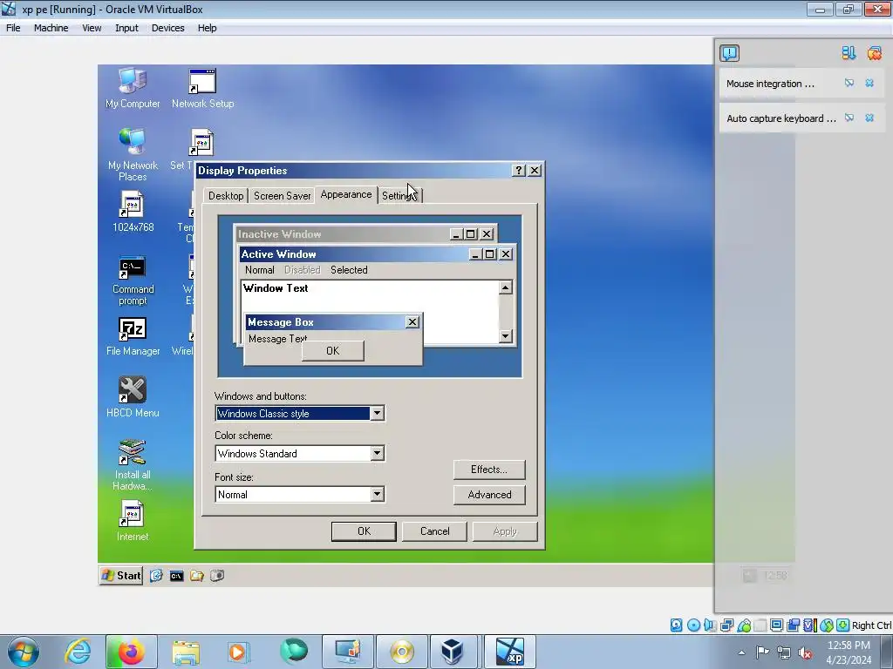Open the Help menu

click(x=207, y=28)
